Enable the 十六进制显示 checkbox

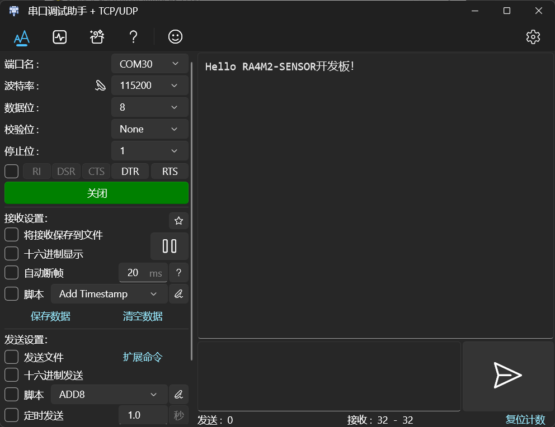point(11,254)
